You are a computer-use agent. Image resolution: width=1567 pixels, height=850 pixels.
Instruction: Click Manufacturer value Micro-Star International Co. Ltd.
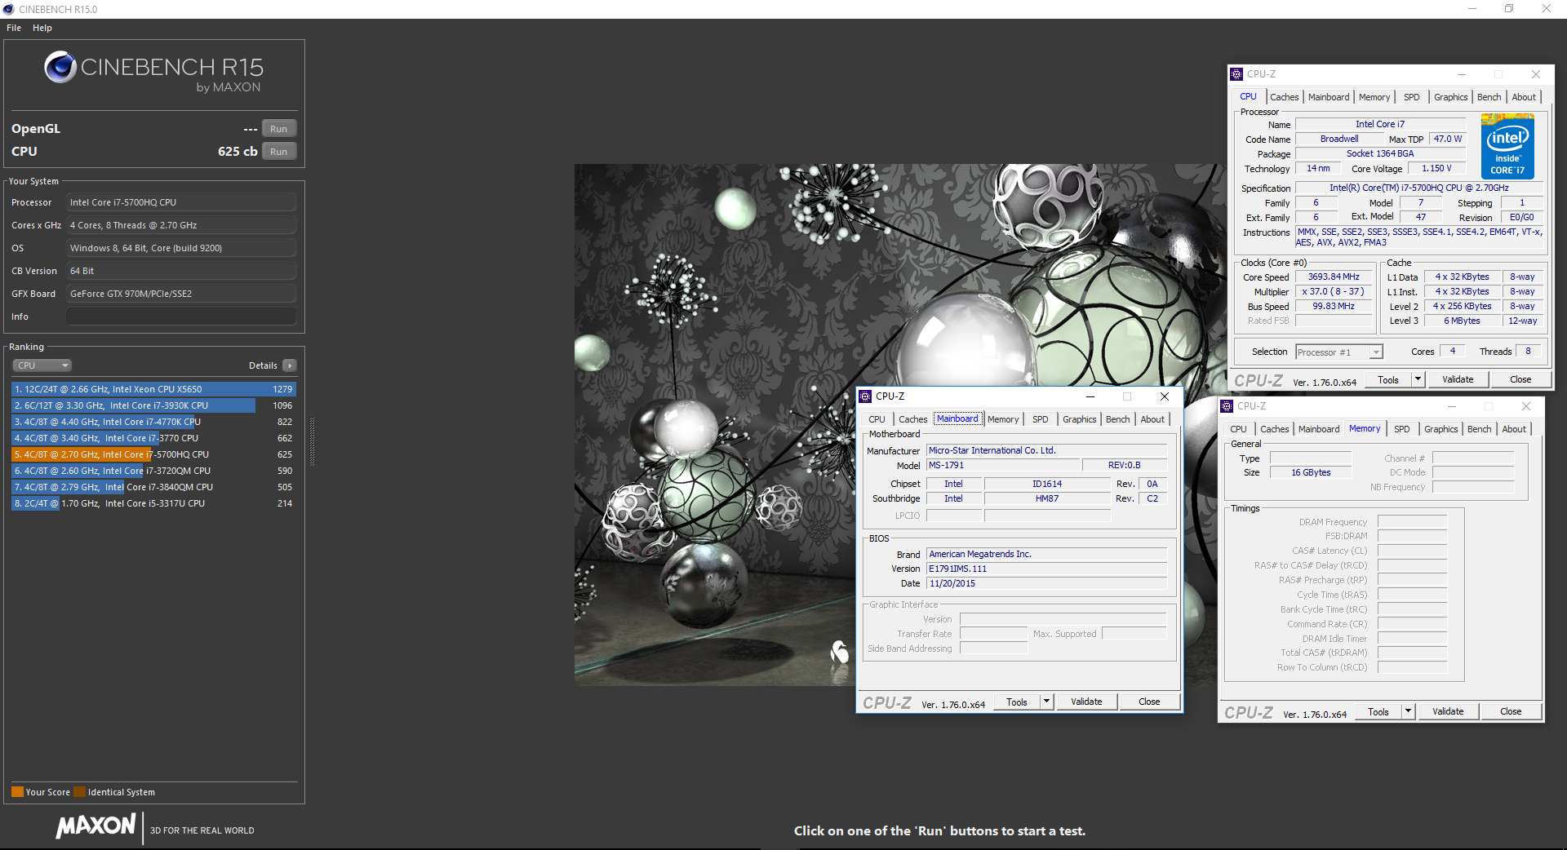(1047, 450)
